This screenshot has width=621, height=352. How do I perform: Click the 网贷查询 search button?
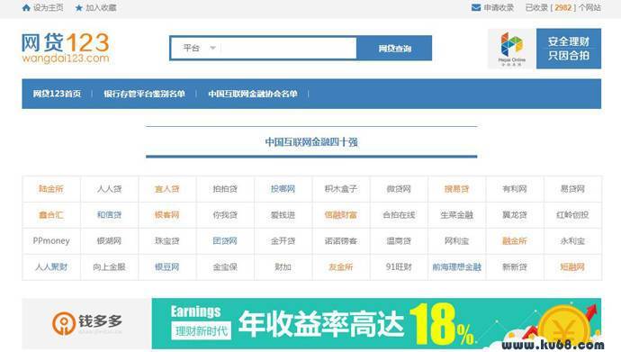tap(394, 49)
